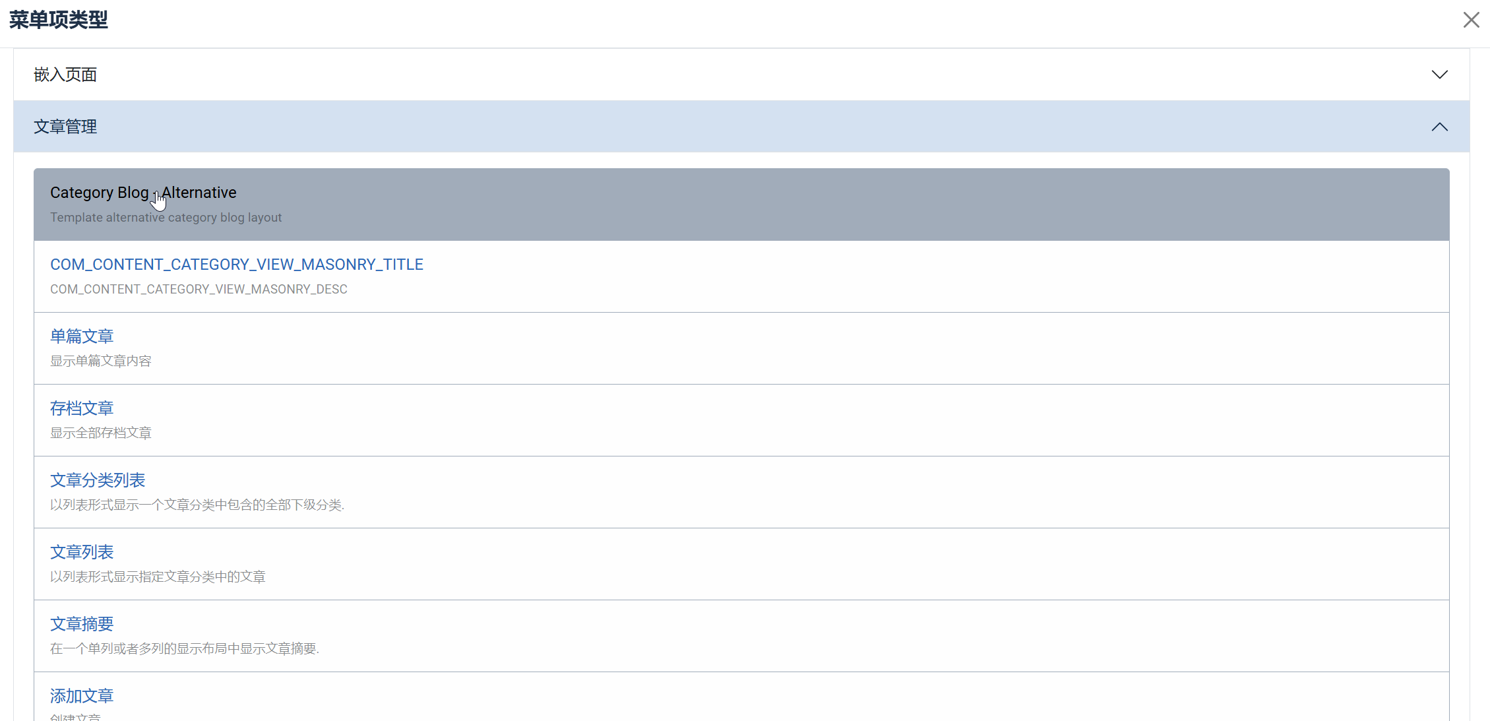
Task: Choose the COM_CONTENT_CATEGORY_VIEW_MASONRY_TITLE item
Action: [x=236, y=265]
